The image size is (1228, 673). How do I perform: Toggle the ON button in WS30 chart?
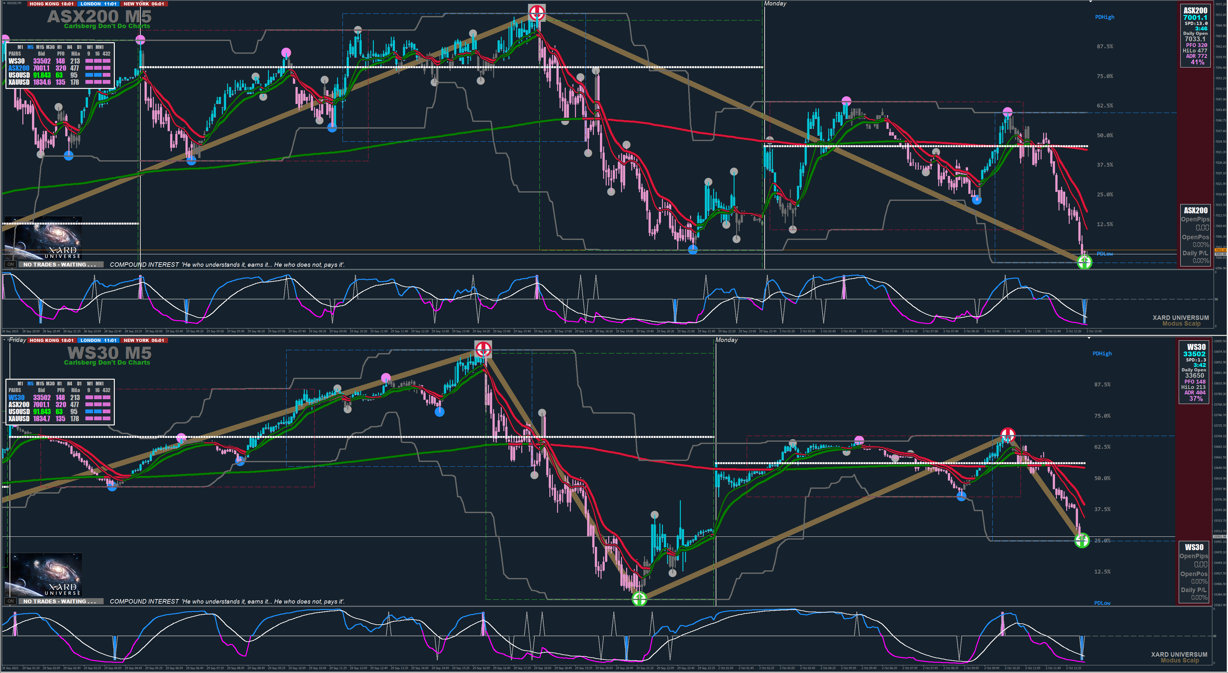click(11, 601)
